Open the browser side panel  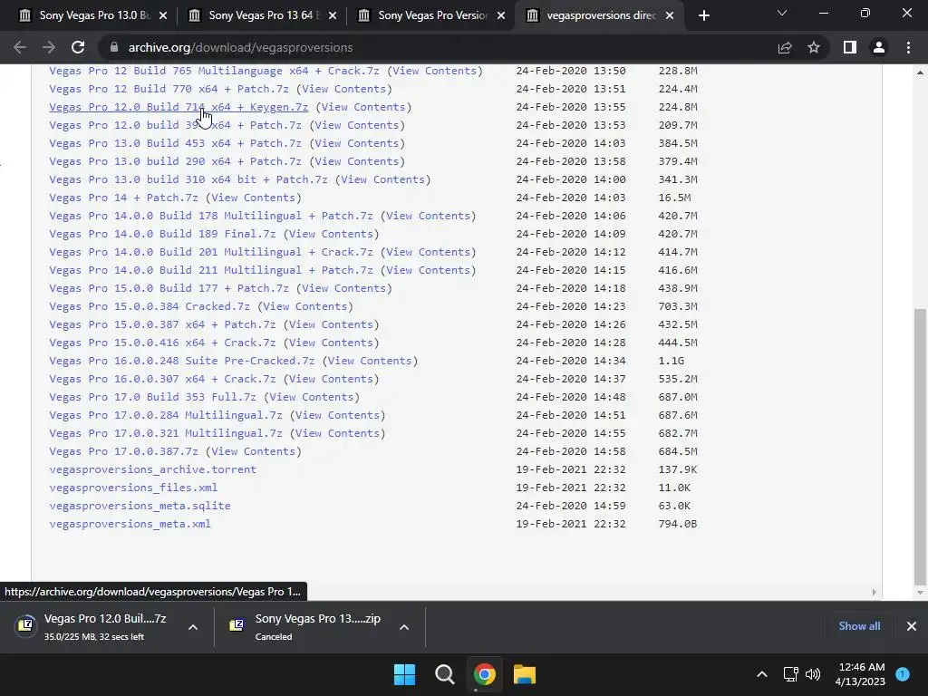(850, 47)
